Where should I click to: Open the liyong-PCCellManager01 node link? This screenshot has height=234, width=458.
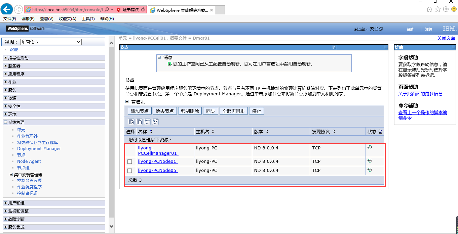(158, 150)
